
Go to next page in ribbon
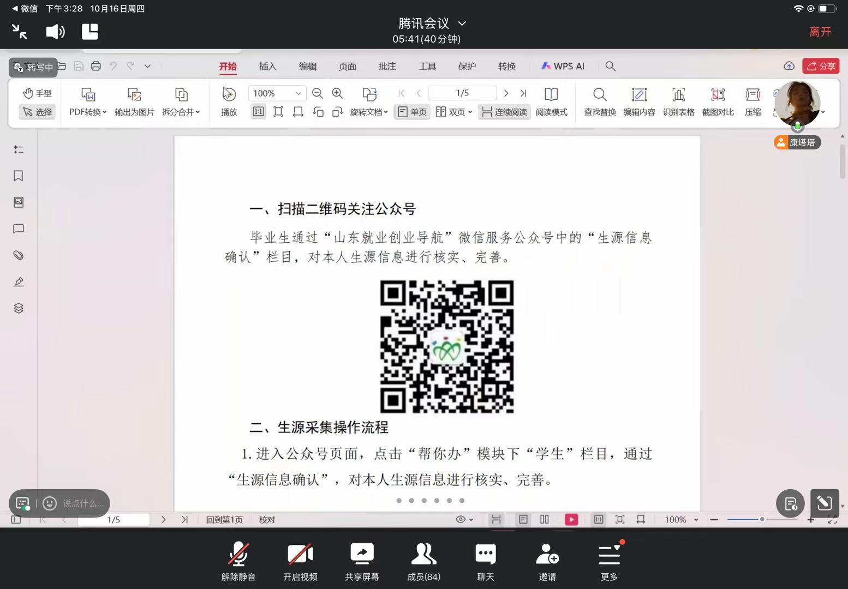coord(506,93)
